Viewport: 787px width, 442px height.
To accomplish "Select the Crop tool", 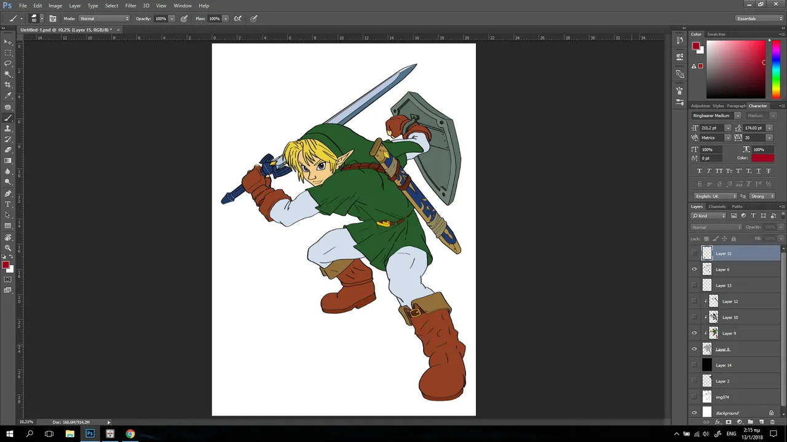I will pos(8,84).
